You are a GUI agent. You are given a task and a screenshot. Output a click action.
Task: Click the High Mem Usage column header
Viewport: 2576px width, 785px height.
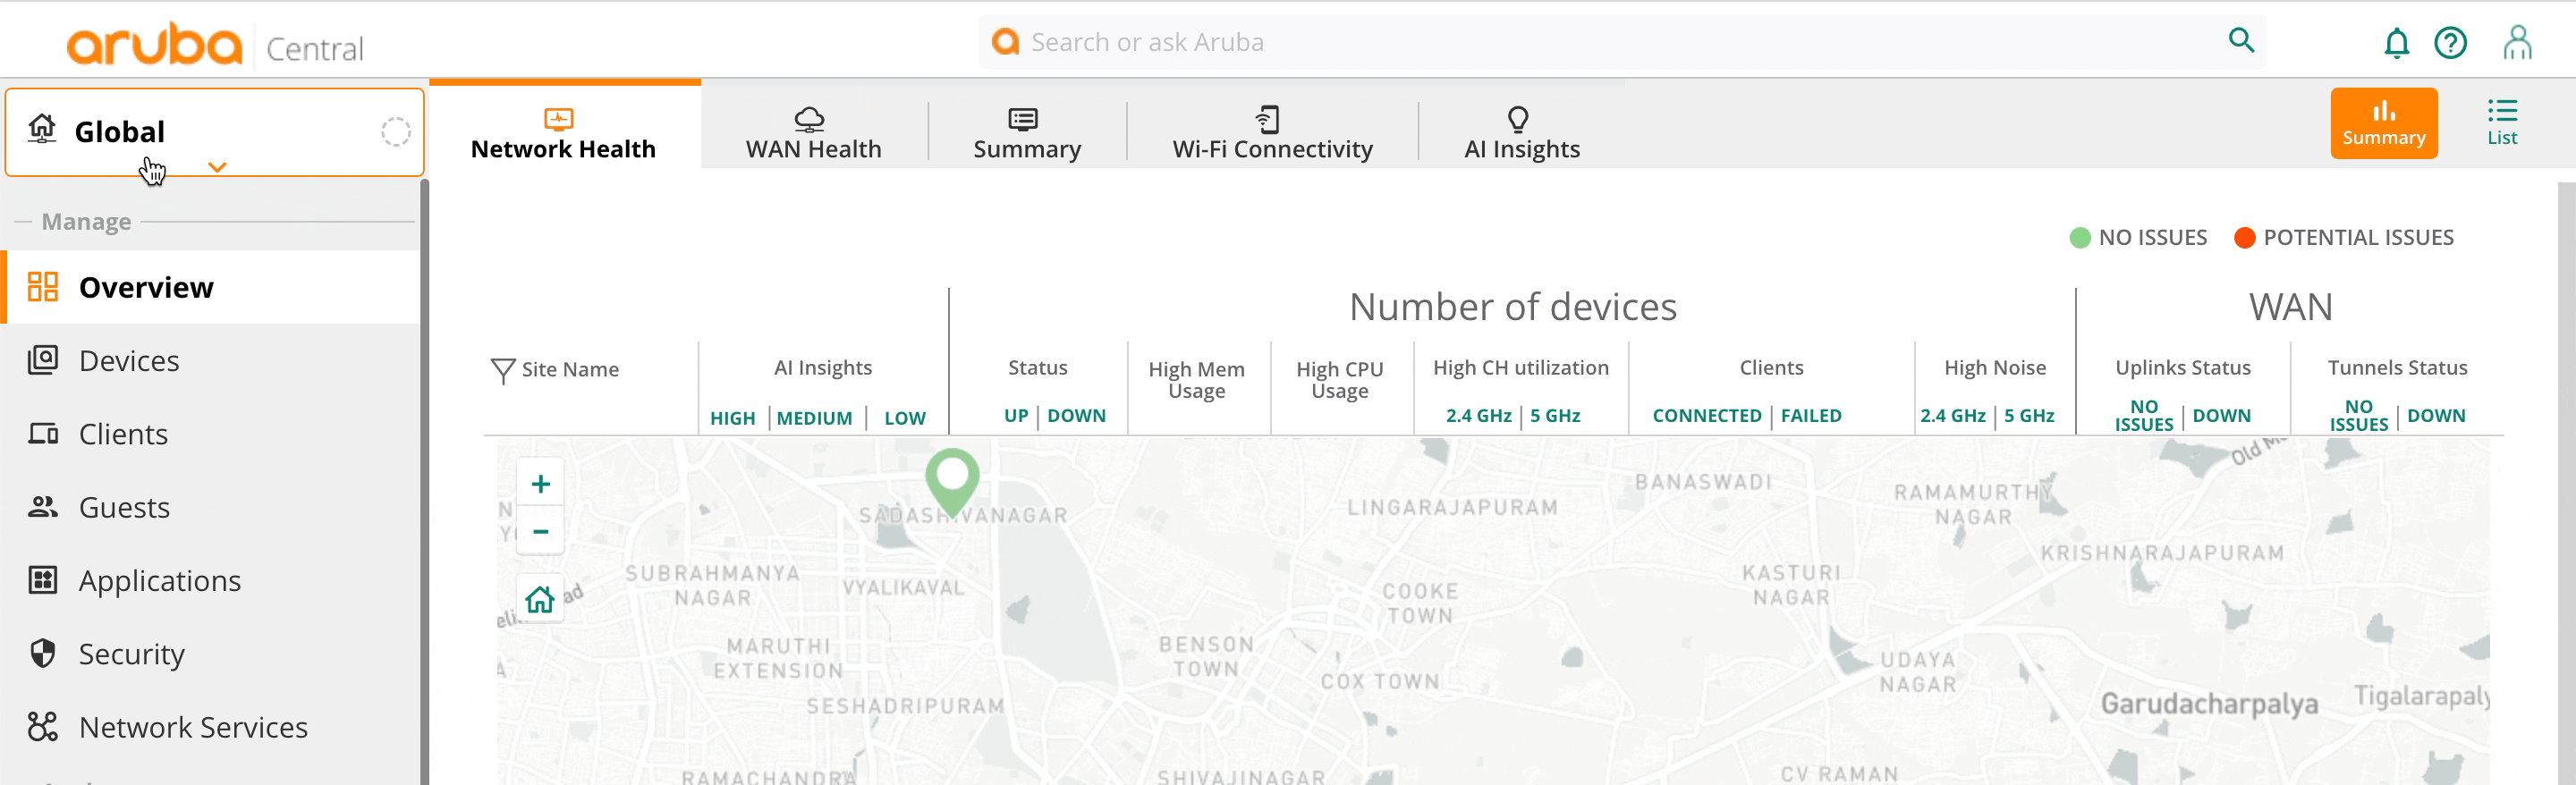(1196, 380)
